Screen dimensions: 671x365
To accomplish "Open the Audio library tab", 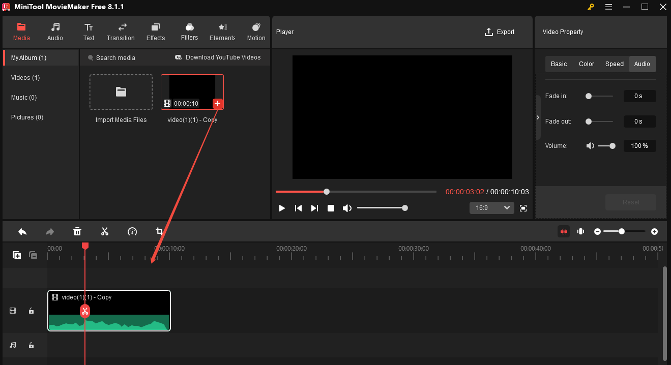I will pos(55,32).
